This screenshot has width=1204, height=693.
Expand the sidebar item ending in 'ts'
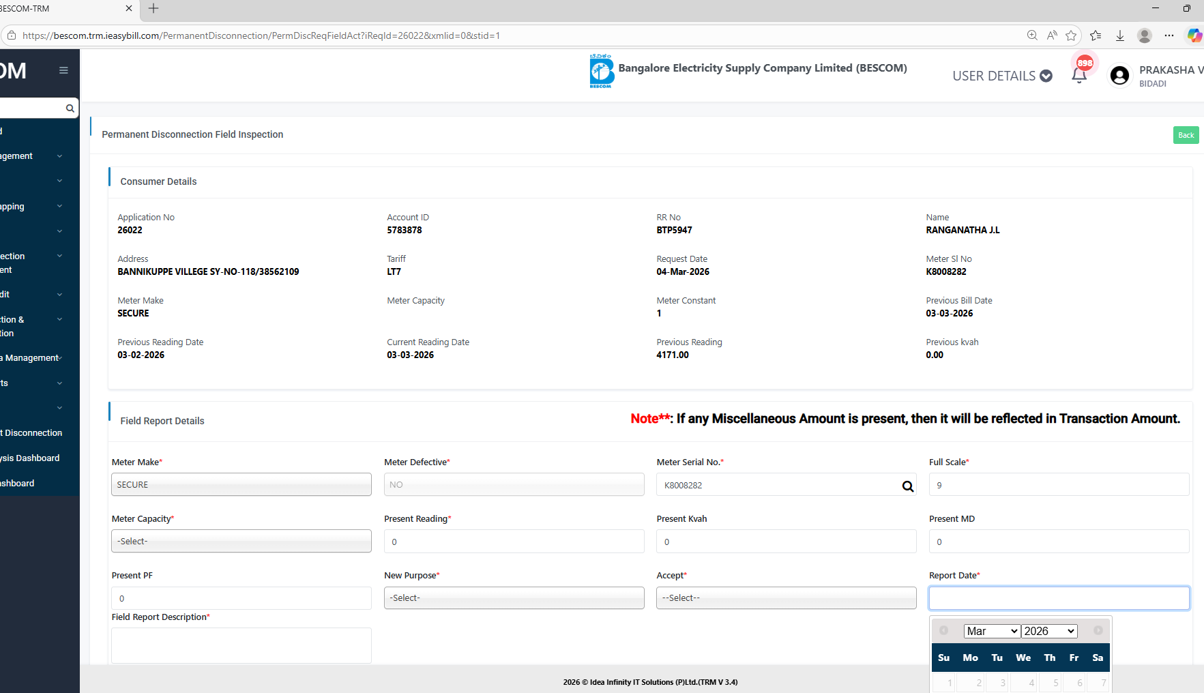(33, 383)
